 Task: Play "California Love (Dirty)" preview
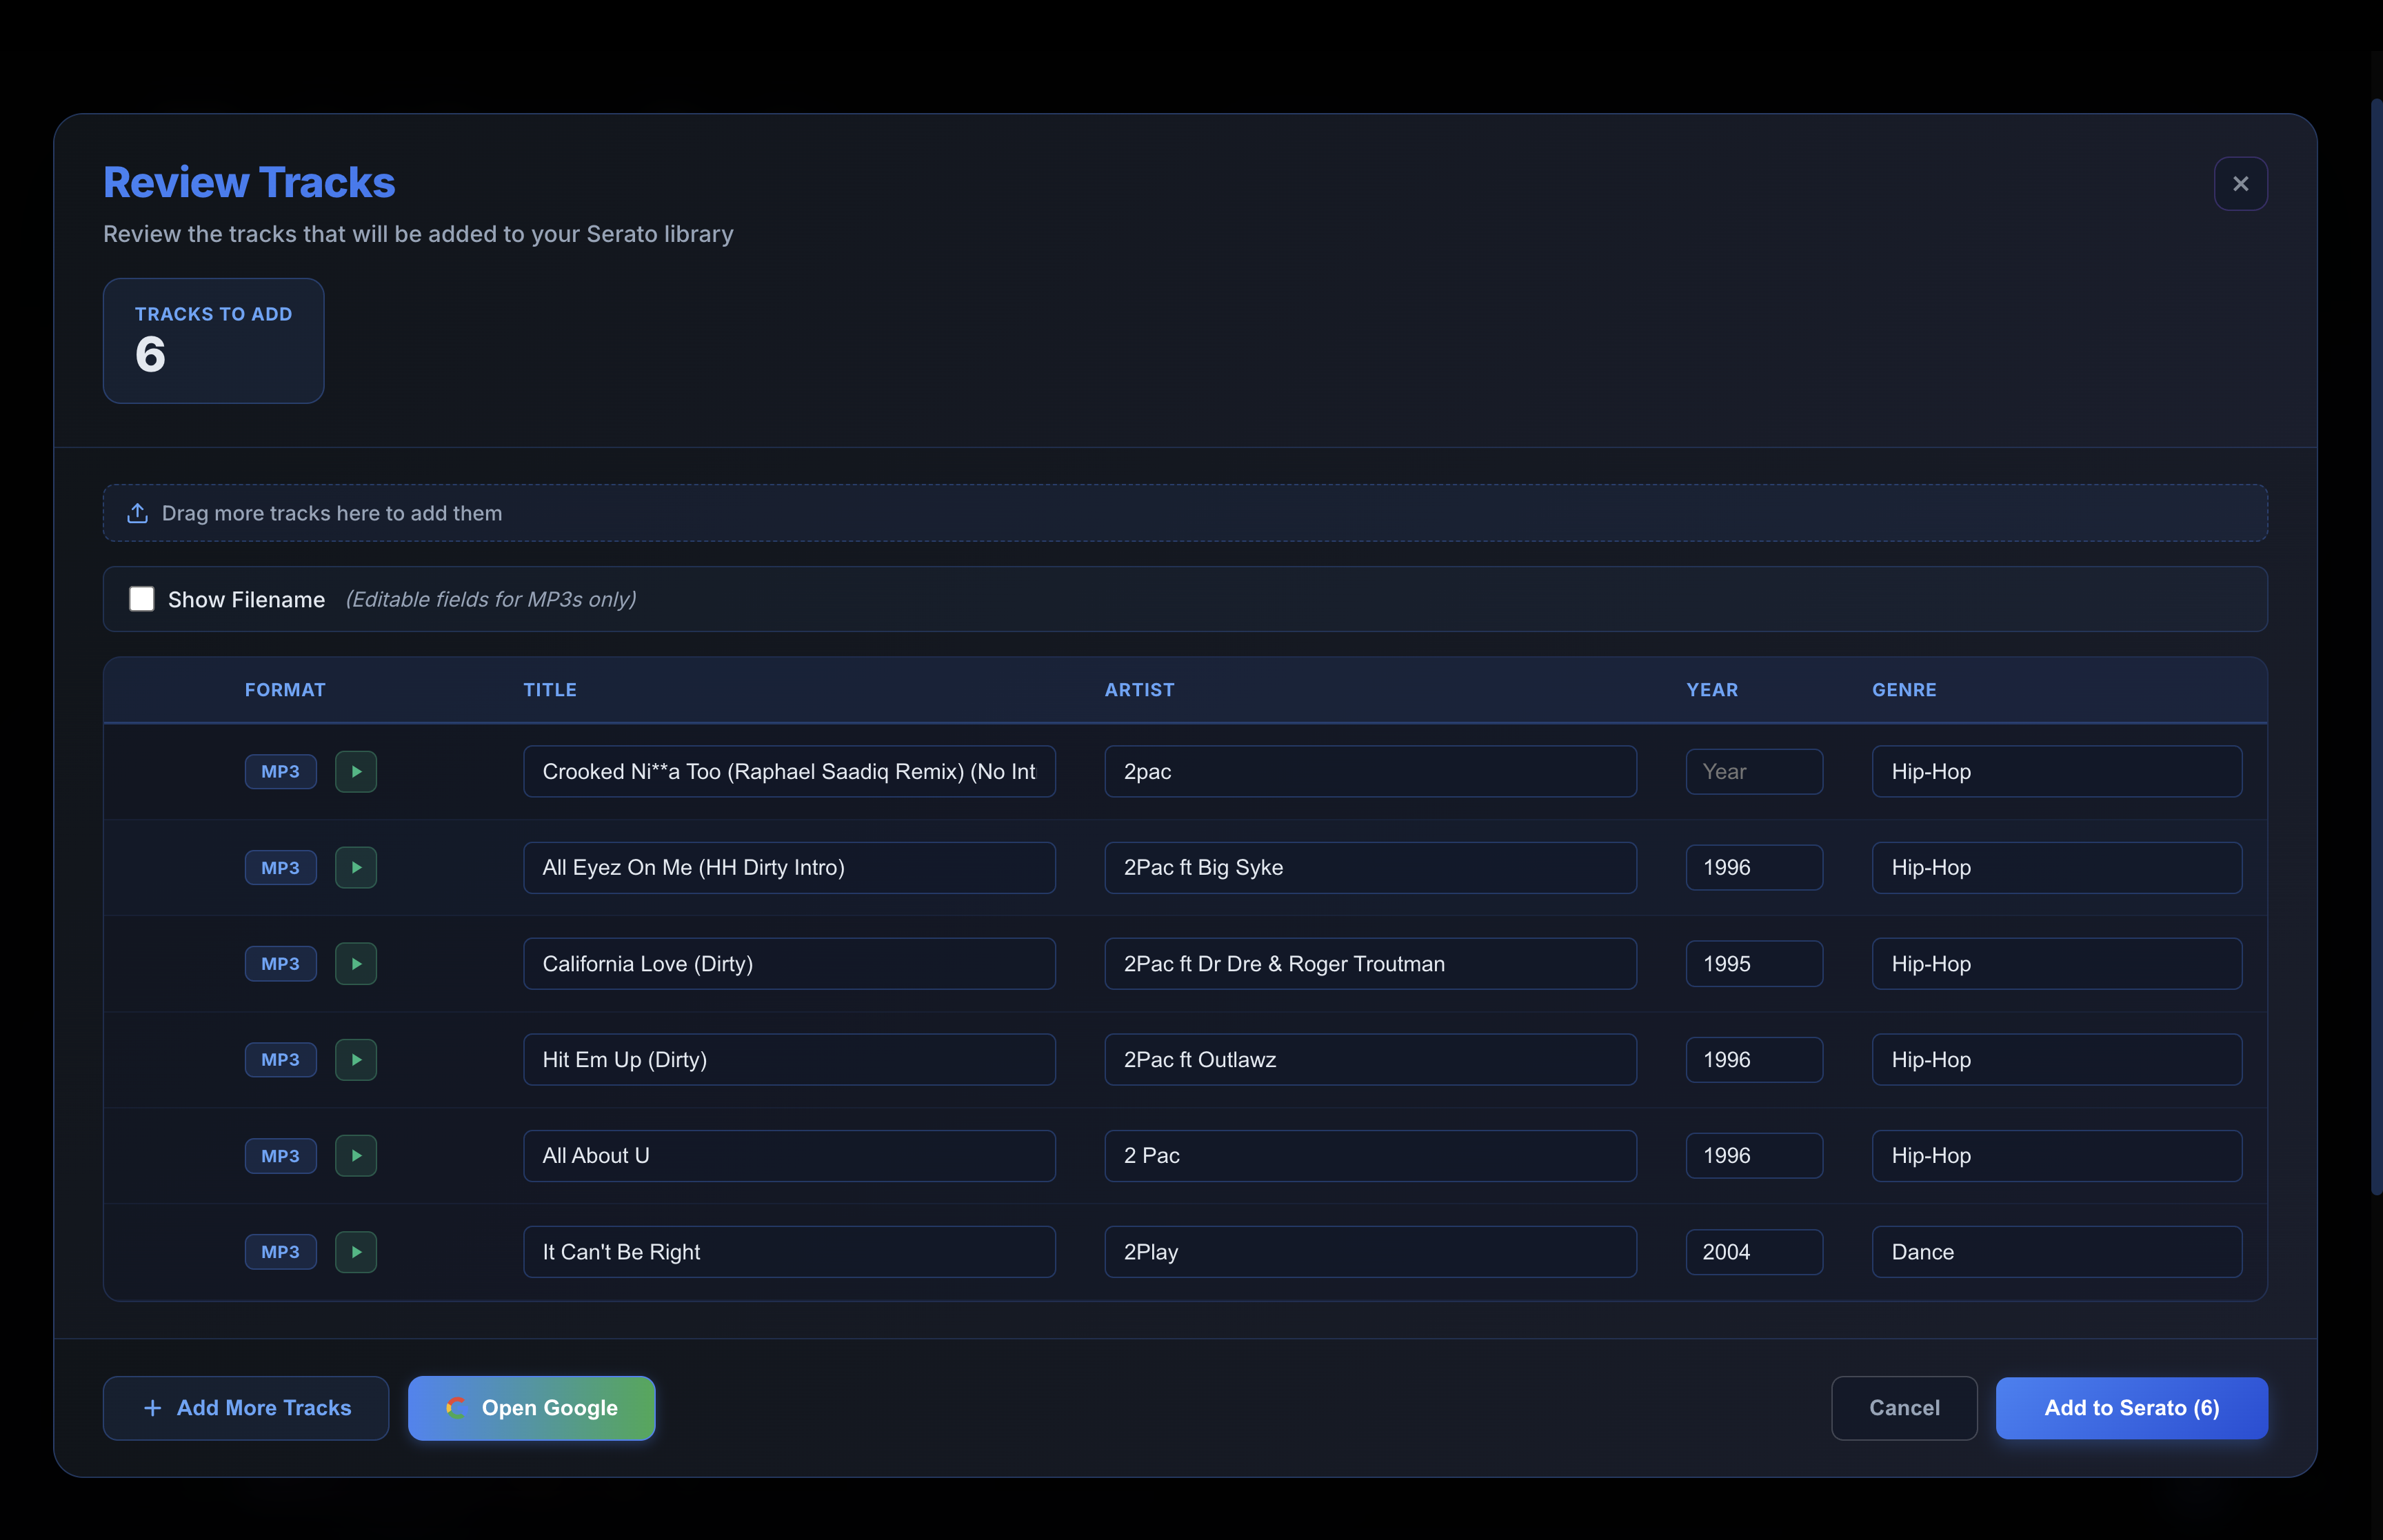[x=356, y=963]
